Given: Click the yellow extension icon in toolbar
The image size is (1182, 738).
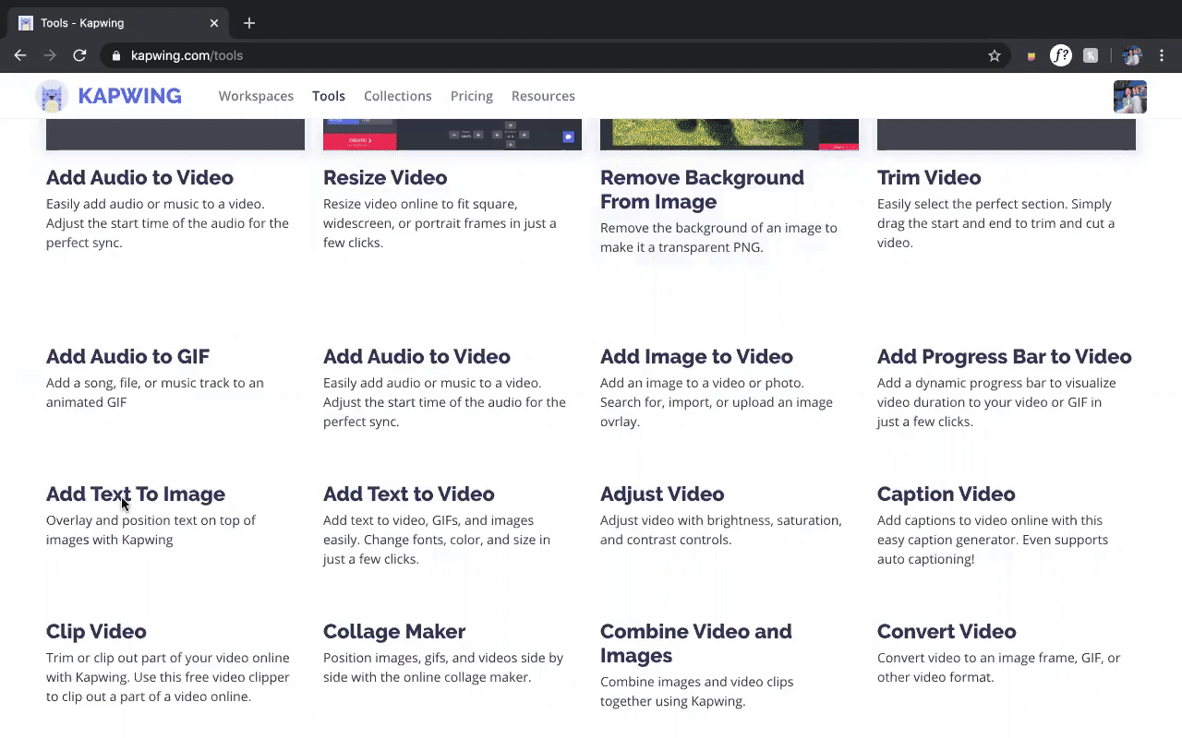Looking at the screenshot, I should pos(1031,55).
